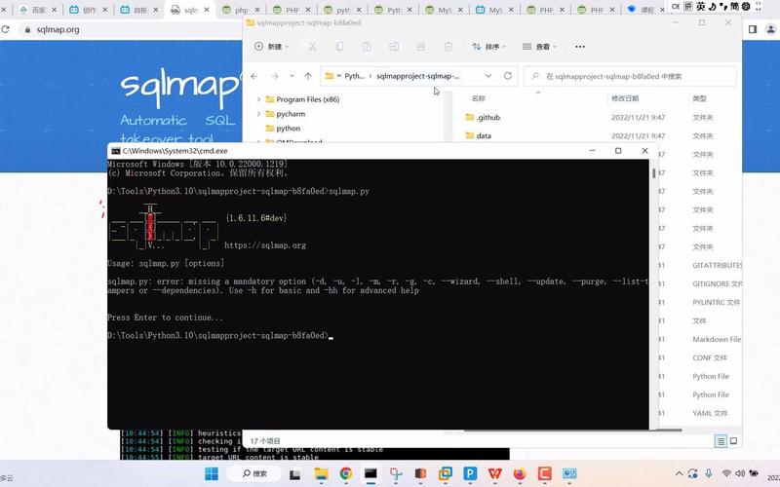
Task: Switch Explorer to large icons view toggle
Action: [x=733, y=441]
